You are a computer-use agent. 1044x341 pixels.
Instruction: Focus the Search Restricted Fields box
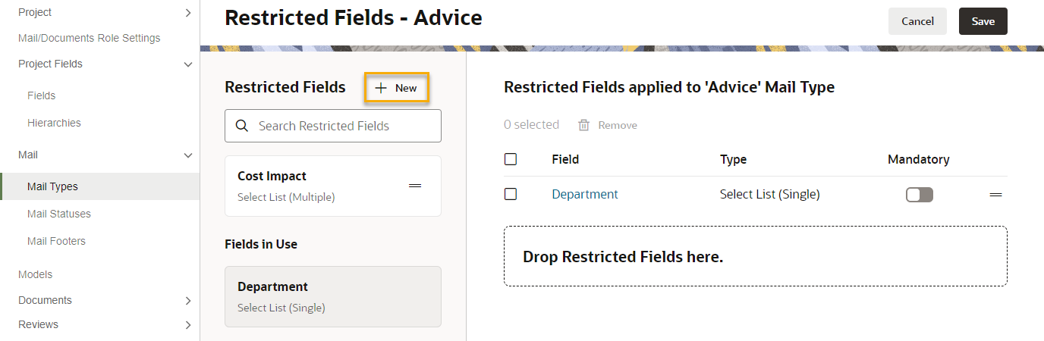point(333,126)
